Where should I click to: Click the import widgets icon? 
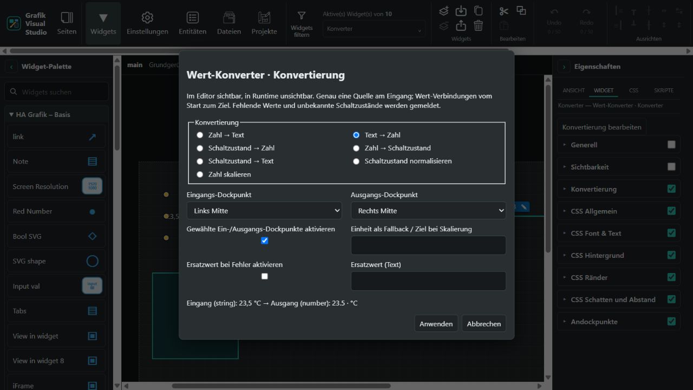[x=461, y=11]
